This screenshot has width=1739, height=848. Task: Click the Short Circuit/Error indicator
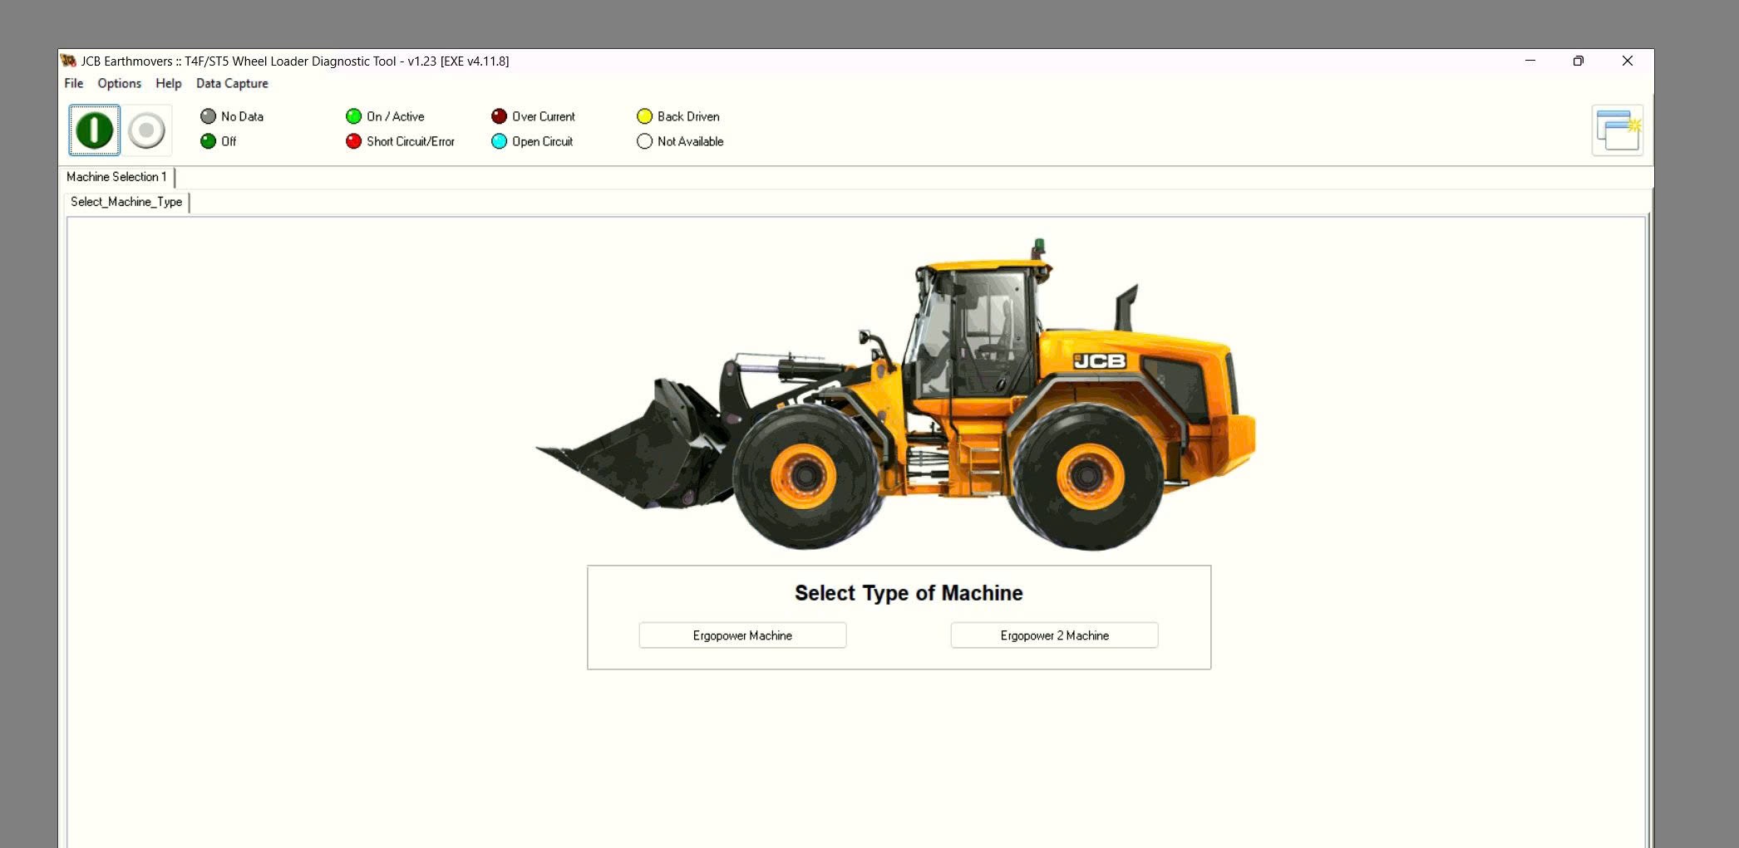(x=353, y=141)
